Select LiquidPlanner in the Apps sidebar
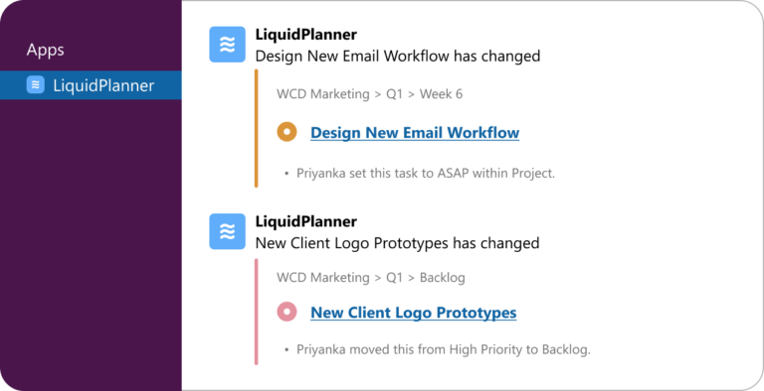 [91, 85]
